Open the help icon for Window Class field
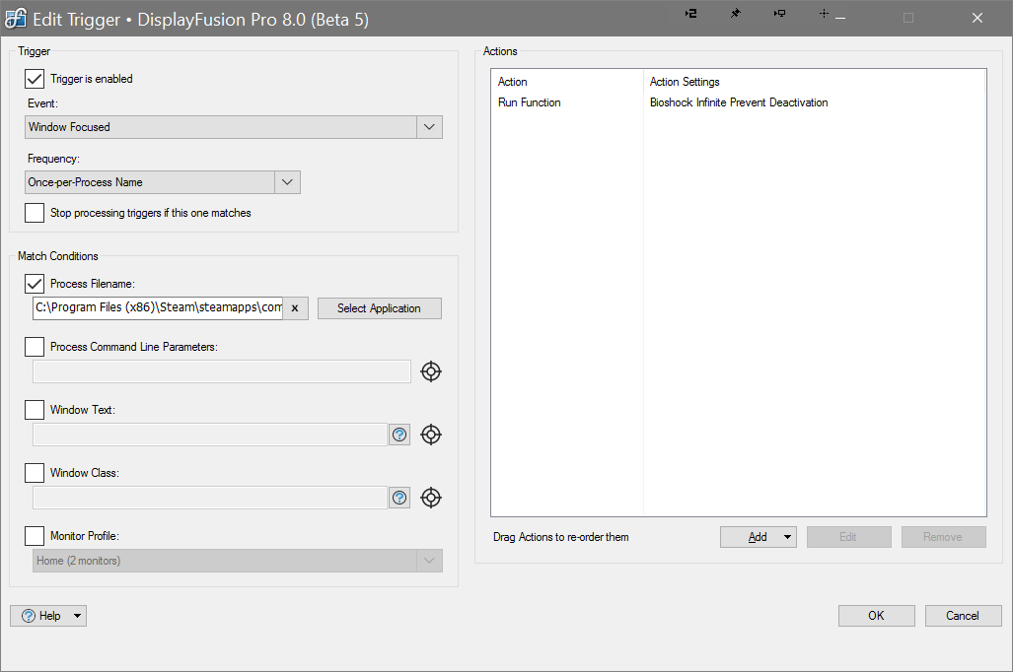The image size is (1013, 672). 399,498
